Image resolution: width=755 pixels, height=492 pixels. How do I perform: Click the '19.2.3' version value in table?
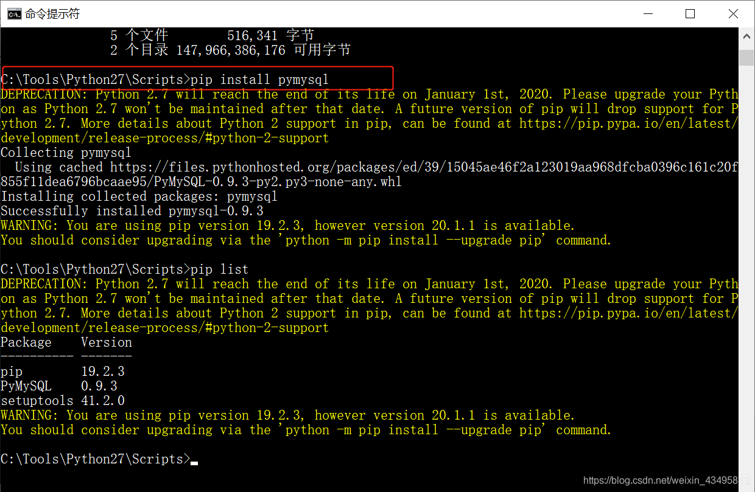pyautogui.click(x=103, y=372)
